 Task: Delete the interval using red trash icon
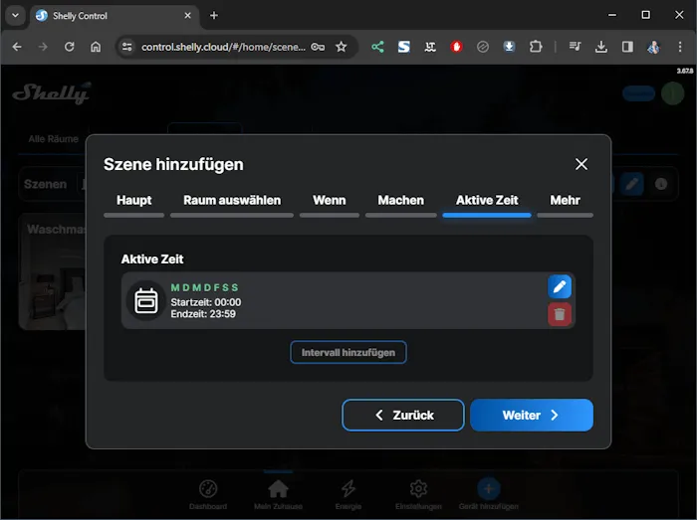click(x=560, y=314)
